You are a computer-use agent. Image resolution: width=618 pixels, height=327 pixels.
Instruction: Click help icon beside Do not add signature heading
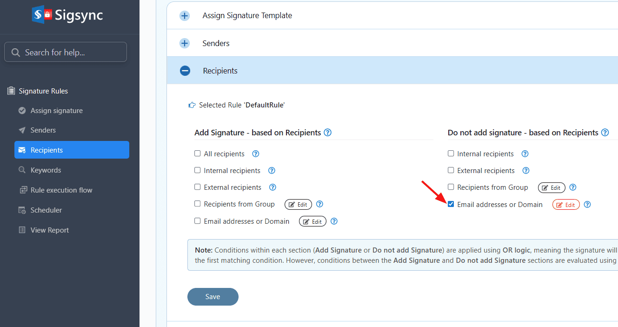coord(605,133)
